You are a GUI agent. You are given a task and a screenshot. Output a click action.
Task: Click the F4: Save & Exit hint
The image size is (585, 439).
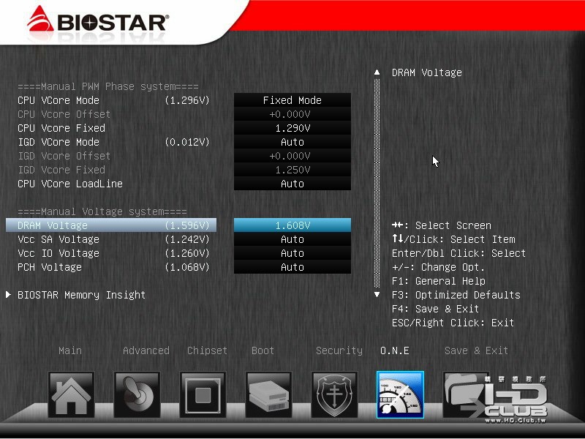(435, 309)
